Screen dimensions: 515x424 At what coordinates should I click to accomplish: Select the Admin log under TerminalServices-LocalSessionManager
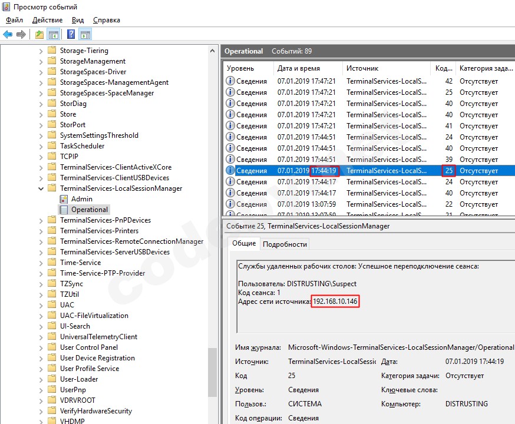pyautogui.click(x=81, y=199)
